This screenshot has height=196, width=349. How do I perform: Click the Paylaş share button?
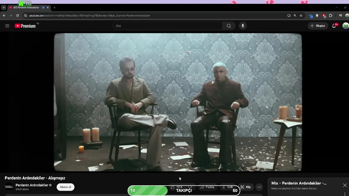[207, 187]
